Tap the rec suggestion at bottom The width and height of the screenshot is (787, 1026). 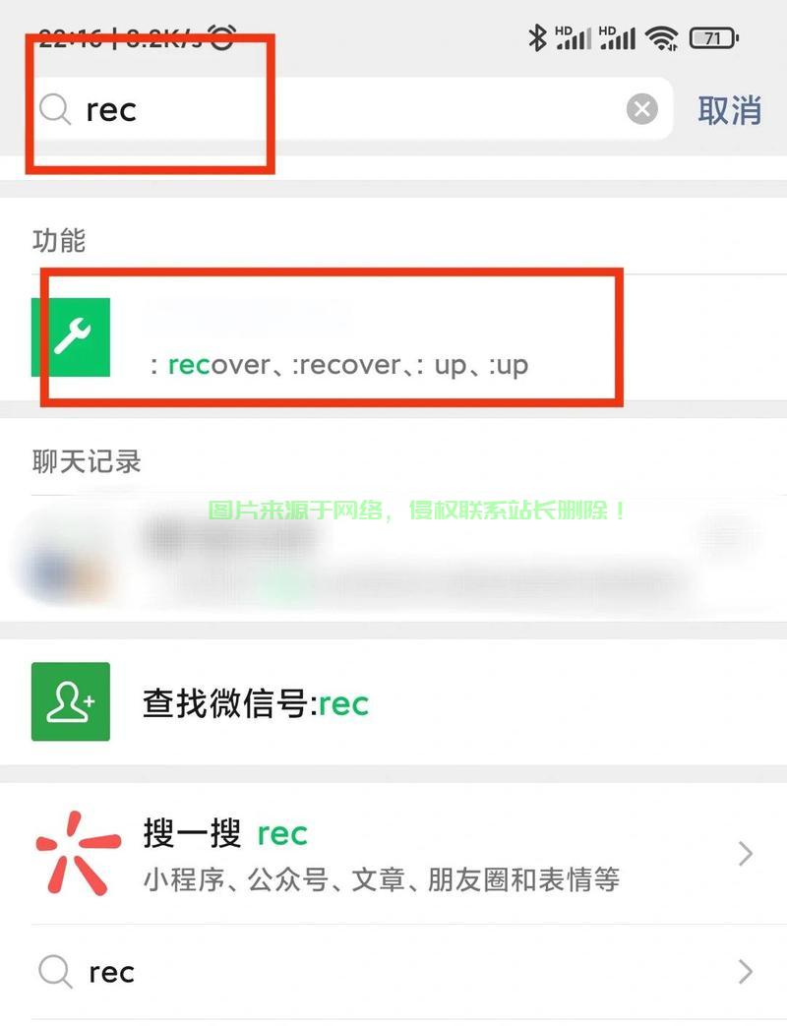click(x=393, y=972)
